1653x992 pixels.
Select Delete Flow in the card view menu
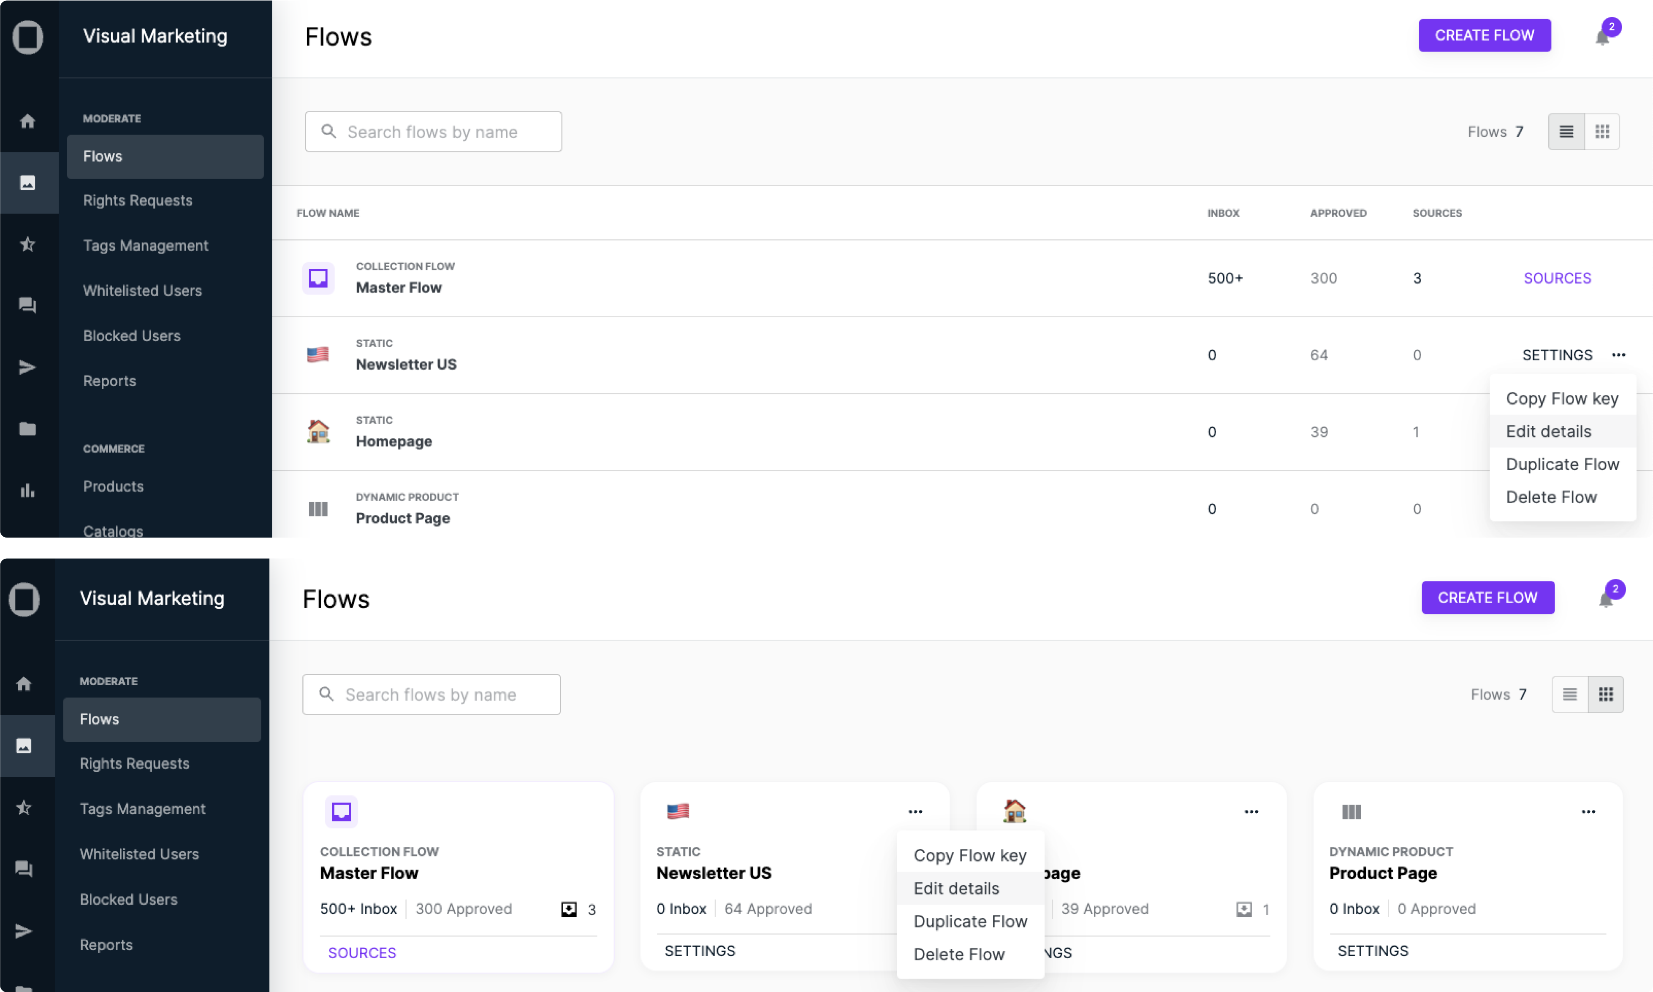(x=959, y=954)
